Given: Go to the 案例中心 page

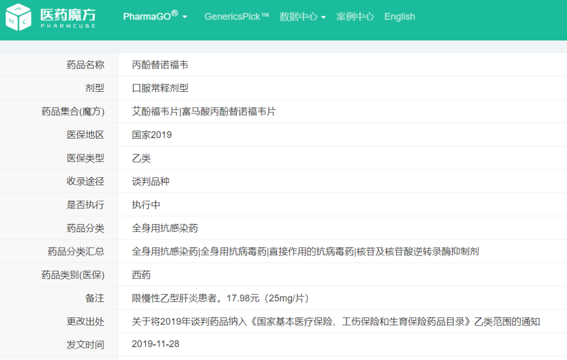Looking at the screenshot, I should (355, 16).
